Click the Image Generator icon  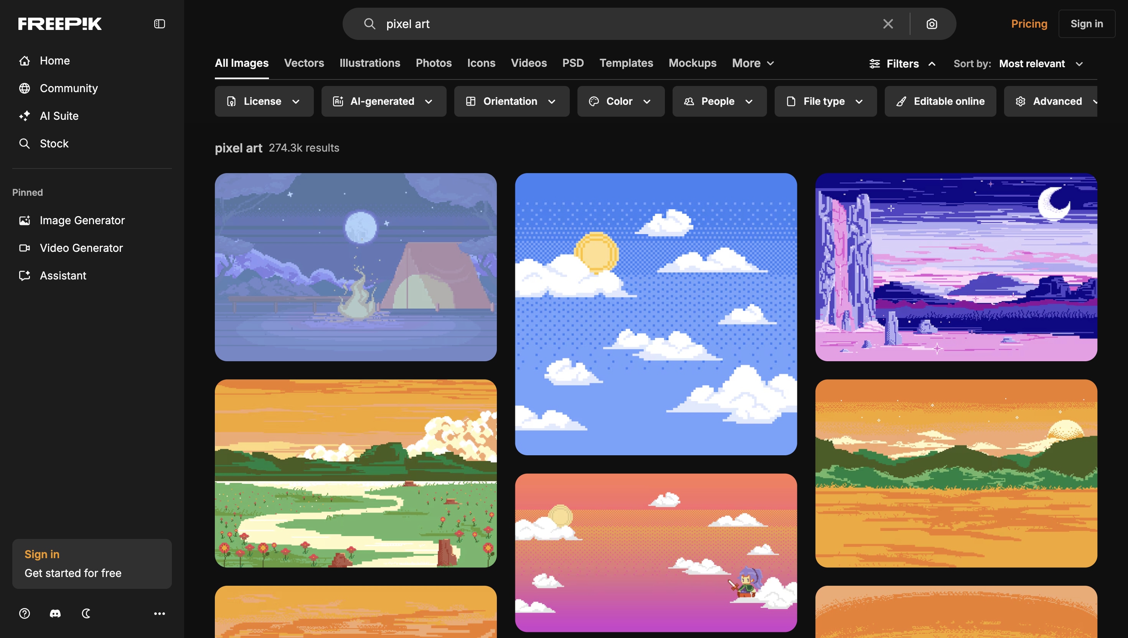[25, 220]
